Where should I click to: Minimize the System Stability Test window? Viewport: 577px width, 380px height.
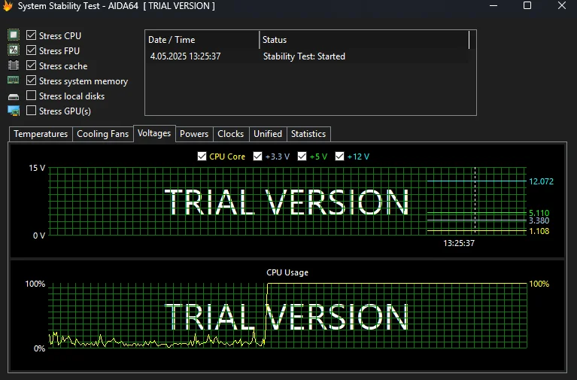493,5
